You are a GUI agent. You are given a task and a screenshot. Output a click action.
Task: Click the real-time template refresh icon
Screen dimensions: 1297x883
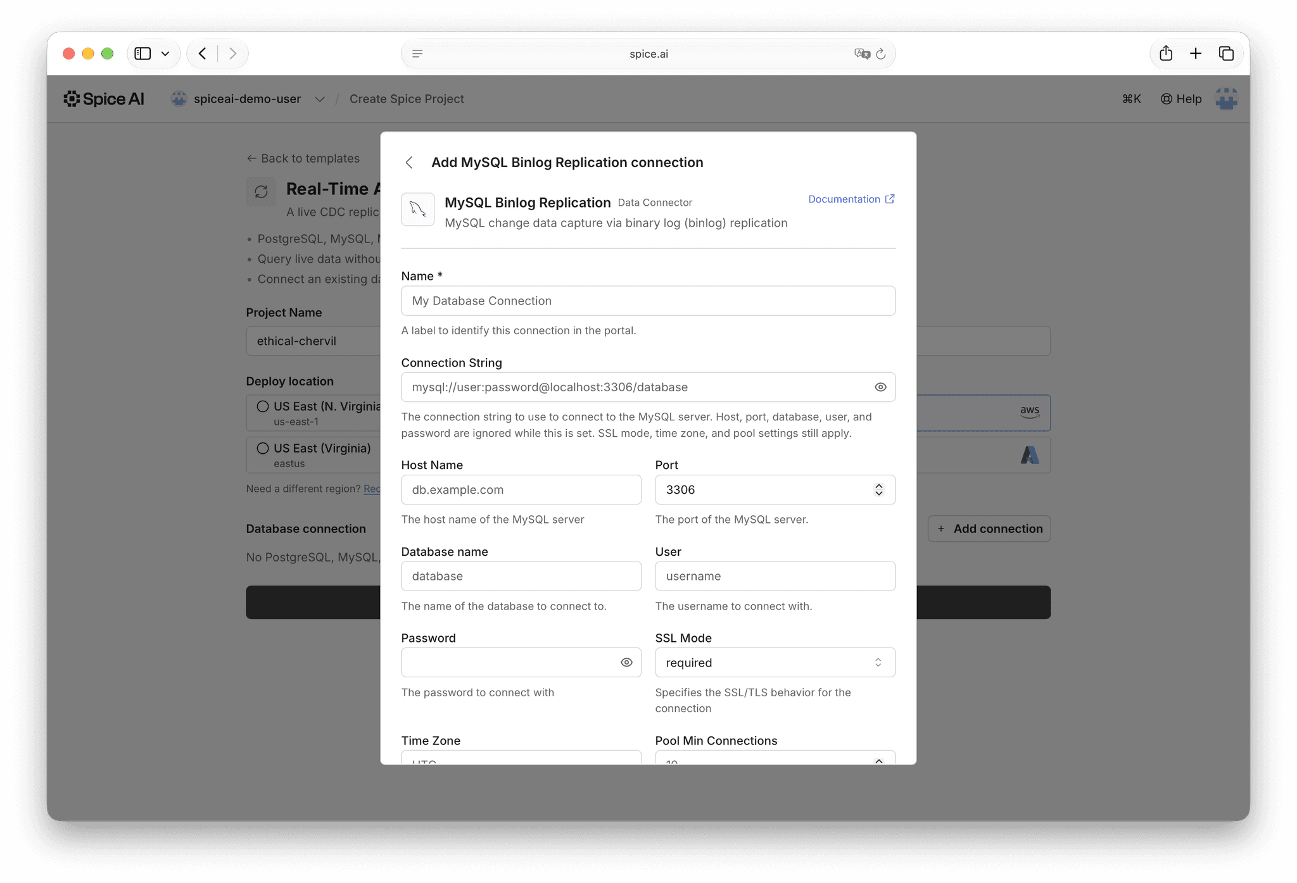[261, 192]
